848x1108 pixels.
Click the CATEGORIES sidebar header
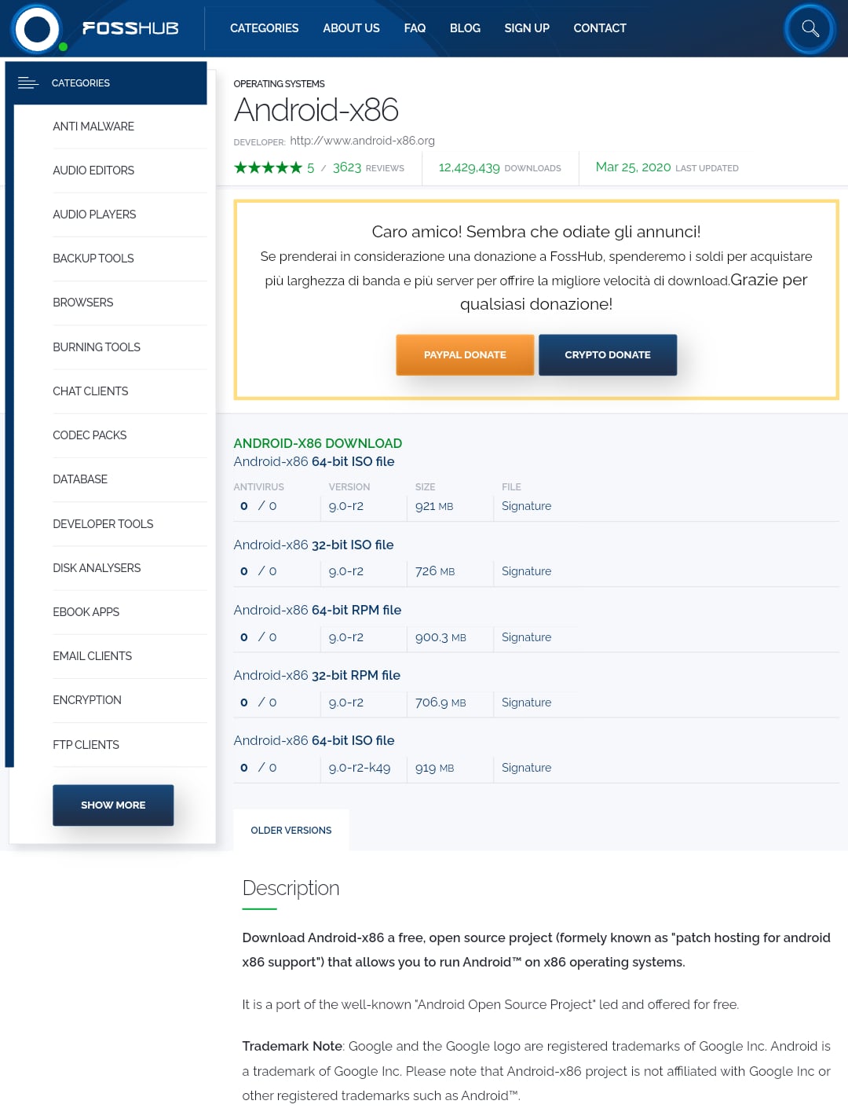click(106, 83)
